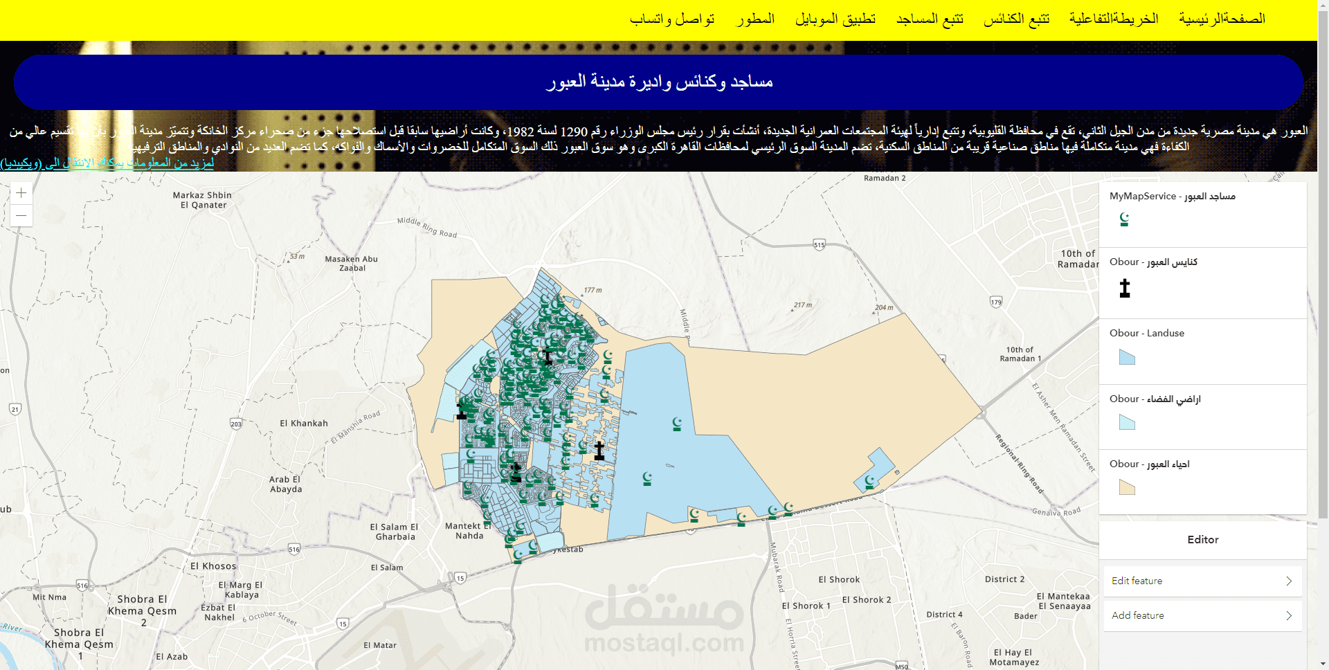Image resolution: width=1329 pixels, height=670 pixels.
Task: Click church cross marker on city's west edge
Action: tap(462, 411)
